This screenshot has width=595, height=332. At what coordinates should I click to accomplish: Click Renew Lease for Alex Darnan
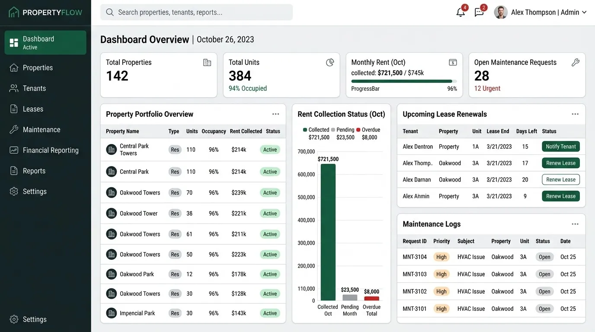coord(561,179)
